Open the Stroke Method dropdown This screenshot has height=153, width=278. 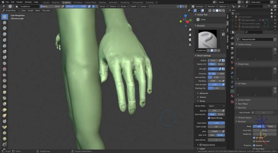[x=216, y=106]
